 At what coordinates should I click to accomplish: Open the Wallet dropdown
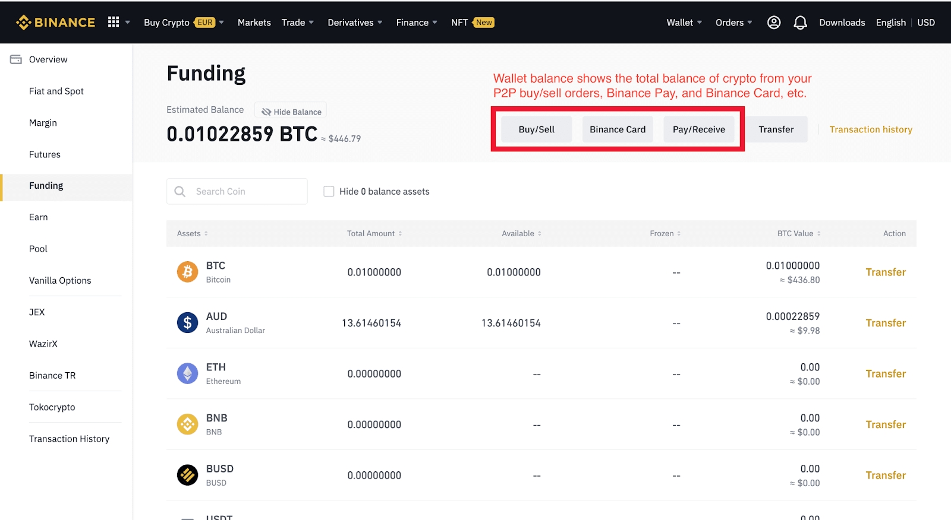(x=684, y=23)
